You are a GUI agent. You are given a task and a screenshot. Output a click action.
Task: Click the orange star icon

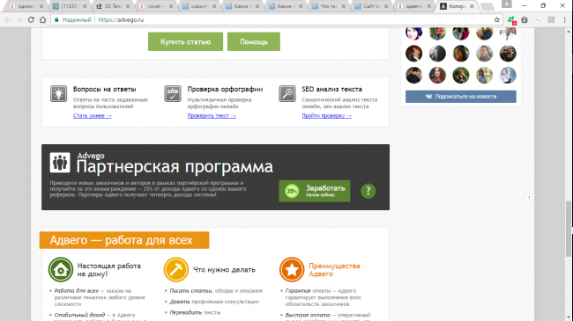292,270
